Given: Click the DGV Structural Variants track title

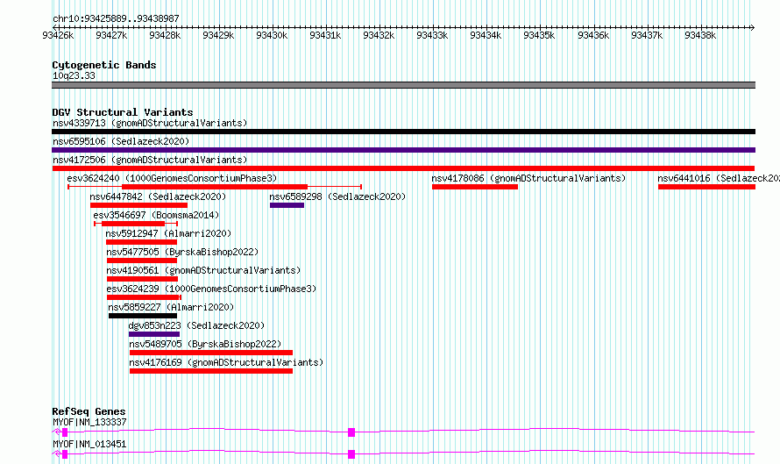Looking at the screenshot, I should click(123, 112).
